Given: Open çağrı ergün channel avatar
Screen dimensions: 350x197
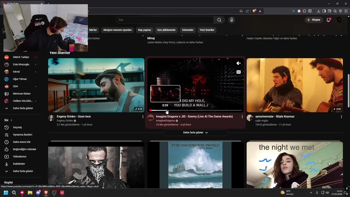Looking at the screenshot, I should tap(250, 118).
